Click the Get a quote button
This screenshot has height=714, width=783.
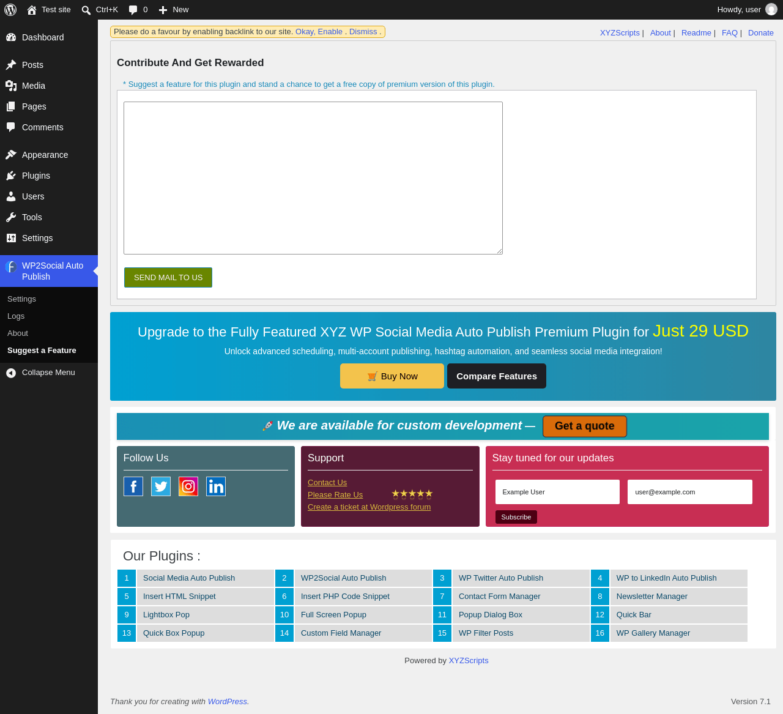(x=585, y=426)
